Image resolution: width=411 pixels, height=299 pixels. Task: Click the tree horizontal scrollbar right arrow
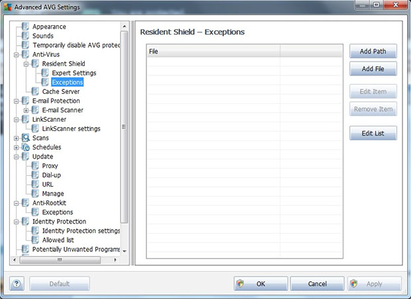pos(115,260)
